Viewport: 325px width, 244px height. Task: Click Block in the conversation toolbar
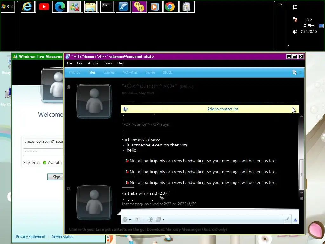[167, 72]
